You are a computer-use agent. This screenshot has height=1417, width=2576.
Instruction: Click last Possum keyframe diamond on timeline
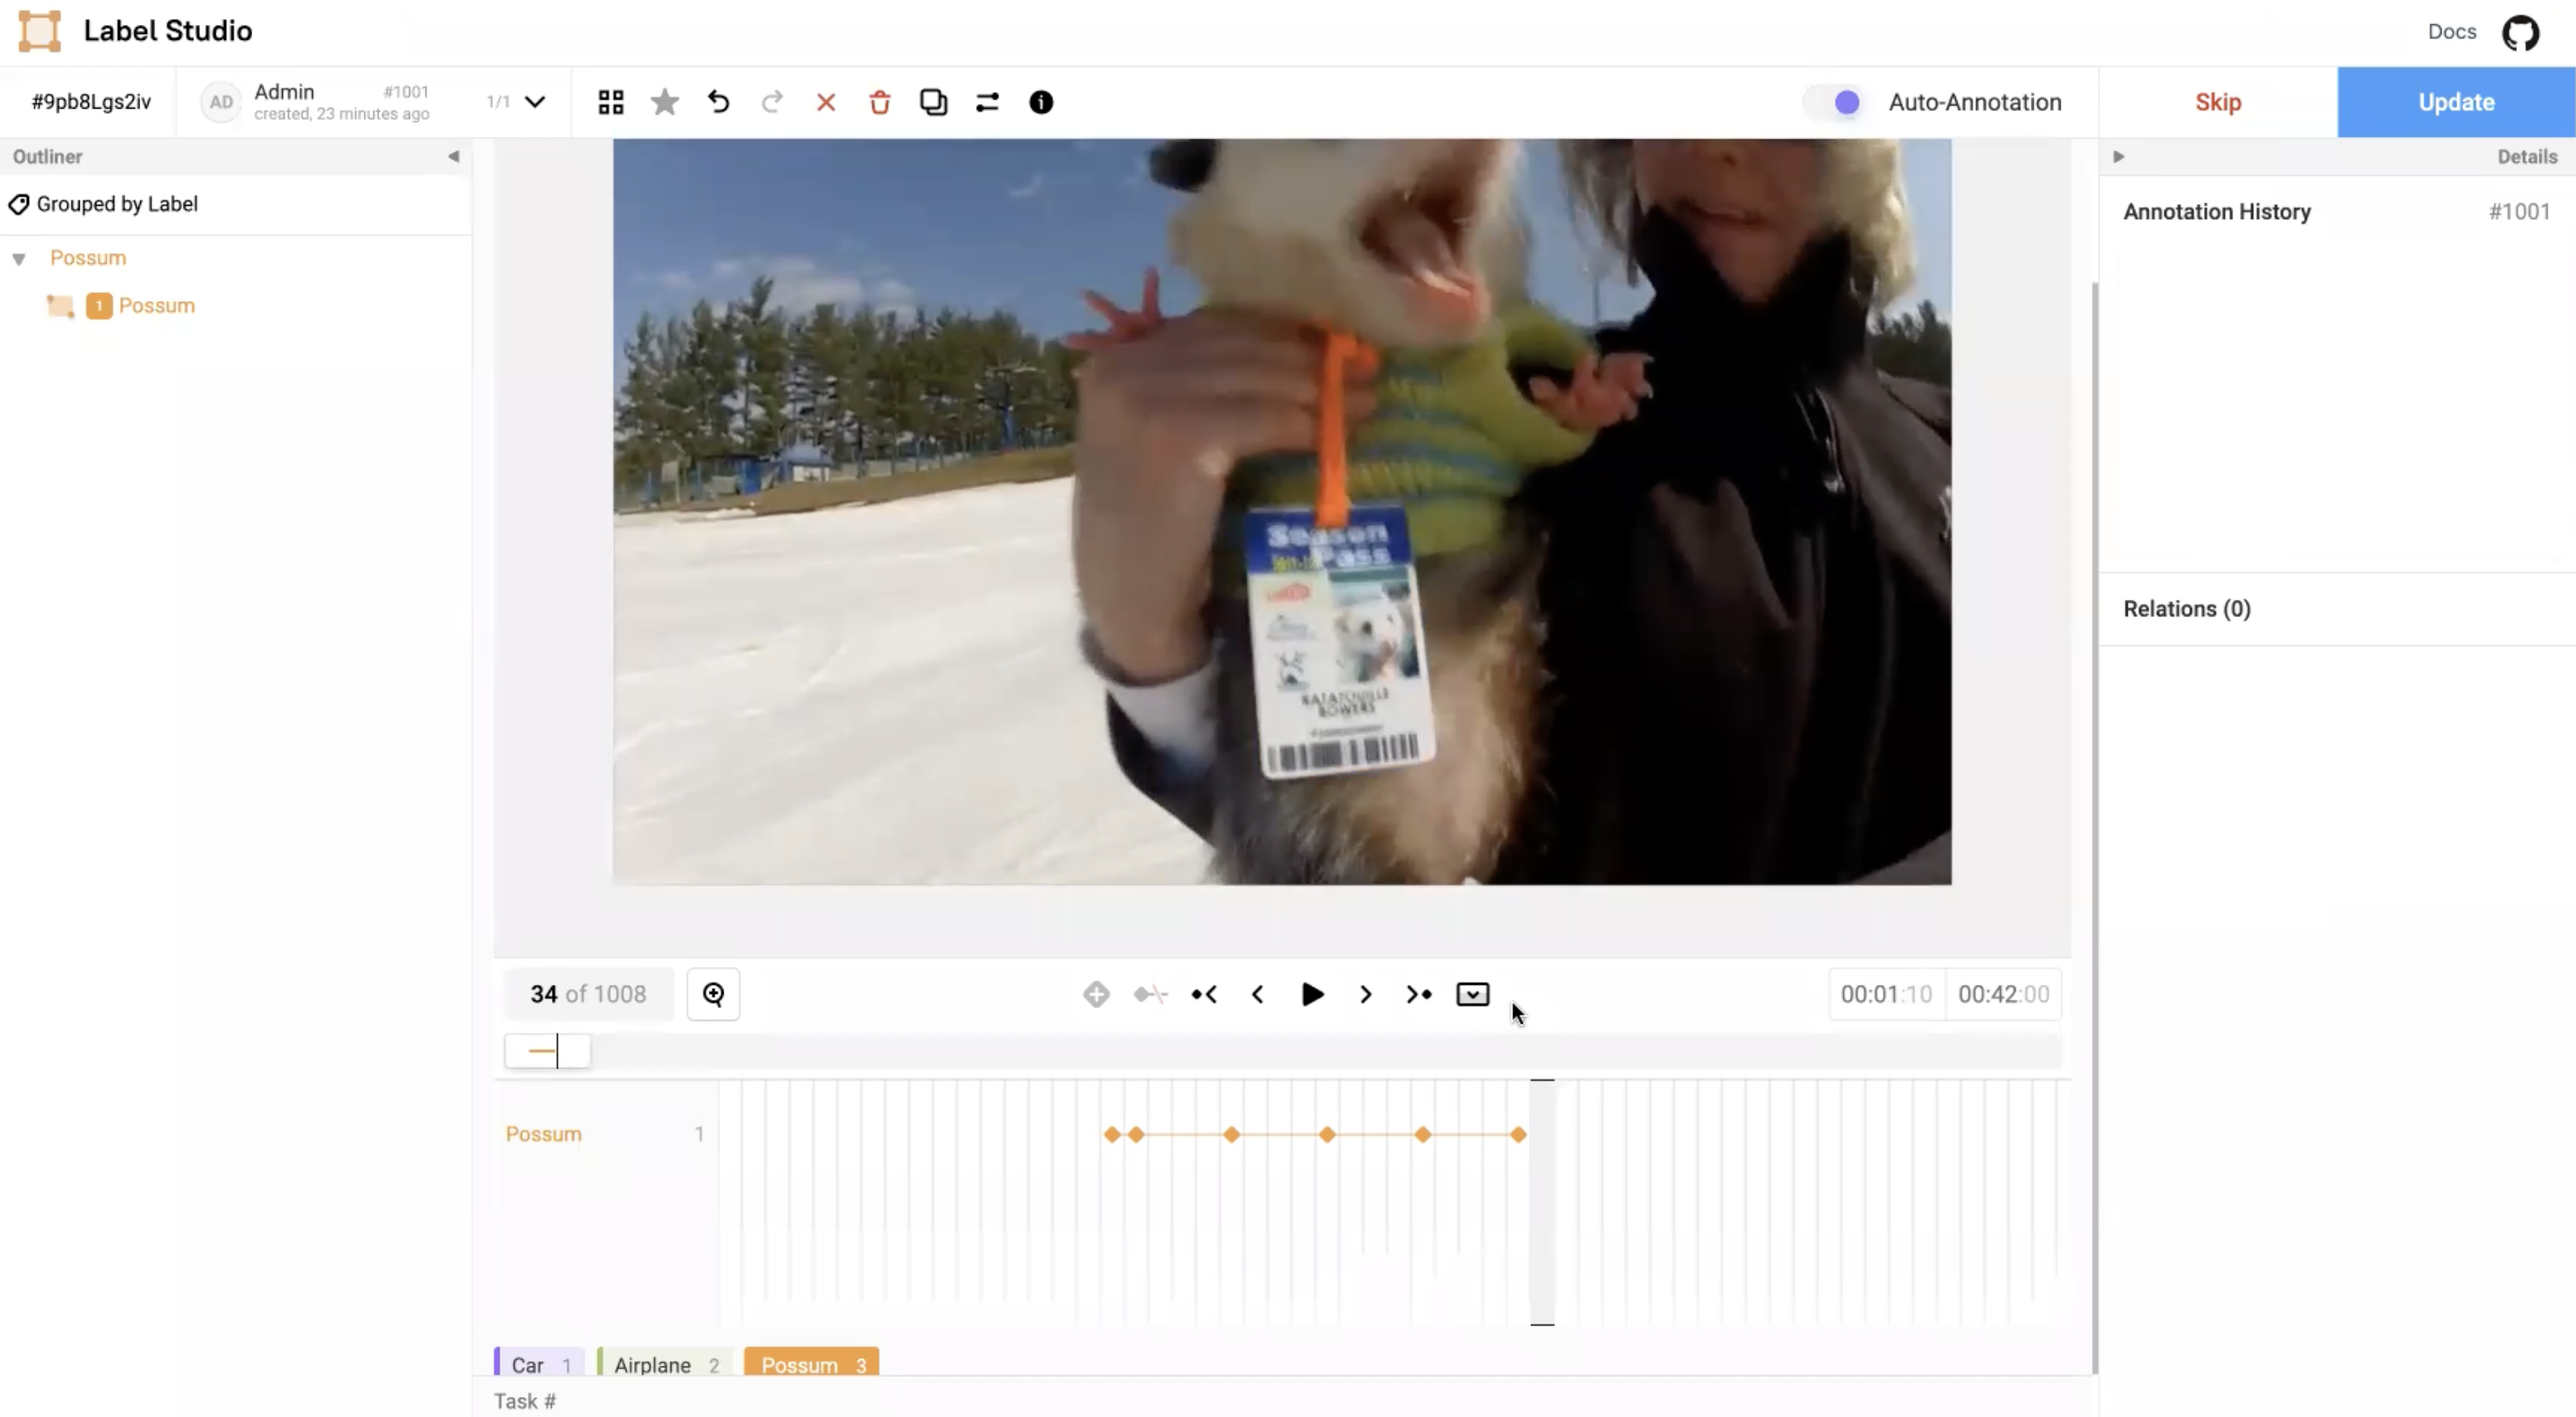(x=1518, y=1134)
